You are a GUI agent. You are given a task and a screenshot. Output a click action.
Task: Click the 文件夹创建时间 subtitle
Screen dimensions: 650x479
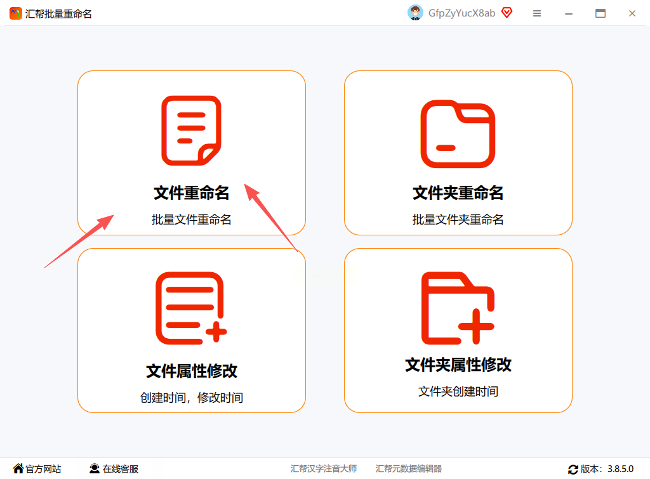coord(458,391)
